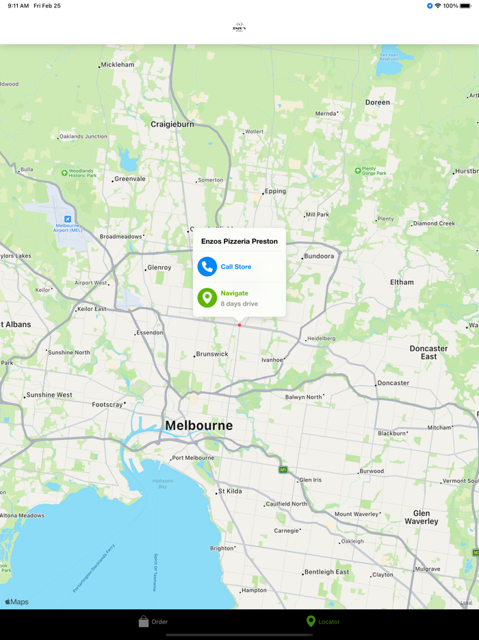Open the Legal link on map
This screenshot has height=640, width=479.
point(467,602)
